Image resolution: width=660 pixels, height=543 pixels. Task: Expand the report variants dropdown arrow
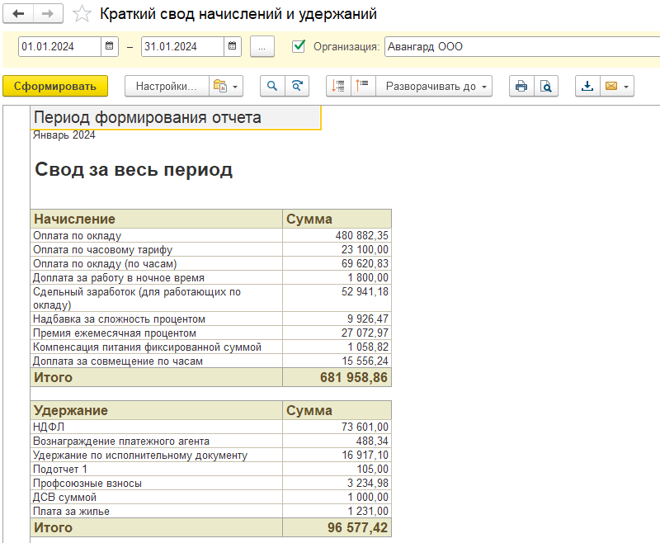coord(235,87)
